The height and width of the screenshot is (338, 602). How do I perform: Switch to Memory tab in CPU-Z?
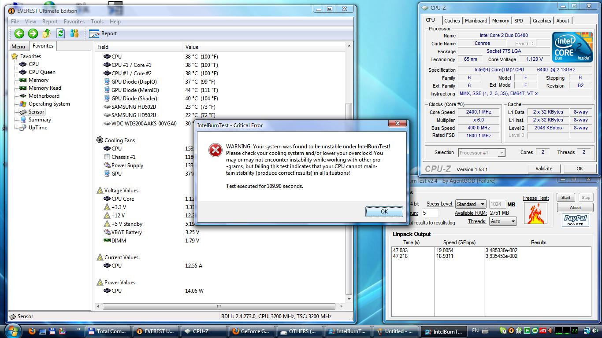[501, 21]
